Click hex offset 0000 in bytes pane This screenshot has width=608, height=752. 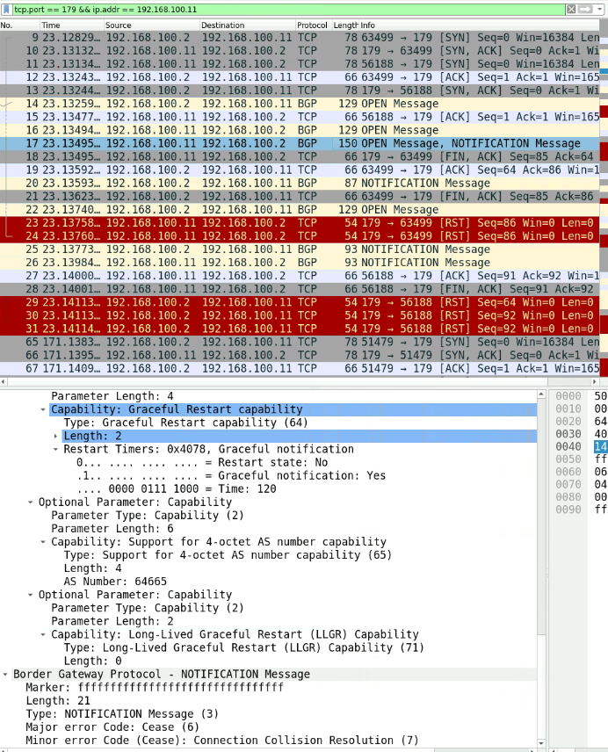(x=568, y=396)
